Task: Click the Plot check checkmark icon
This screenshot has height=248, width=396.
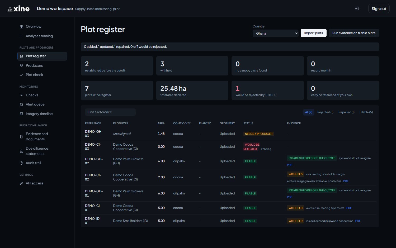Action: 21,75
